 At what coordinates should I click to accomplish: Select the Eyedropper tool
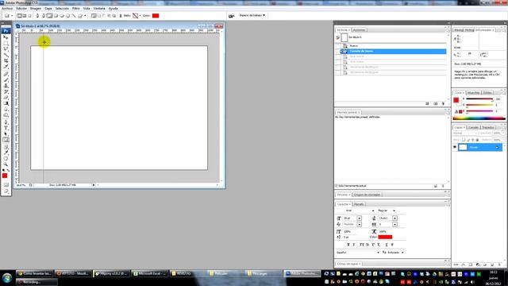coord(6,153)
